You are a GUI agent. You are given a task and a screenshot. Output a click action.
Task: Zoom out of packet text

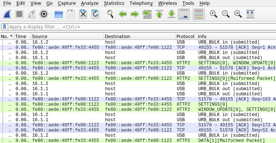click(226, 14)
